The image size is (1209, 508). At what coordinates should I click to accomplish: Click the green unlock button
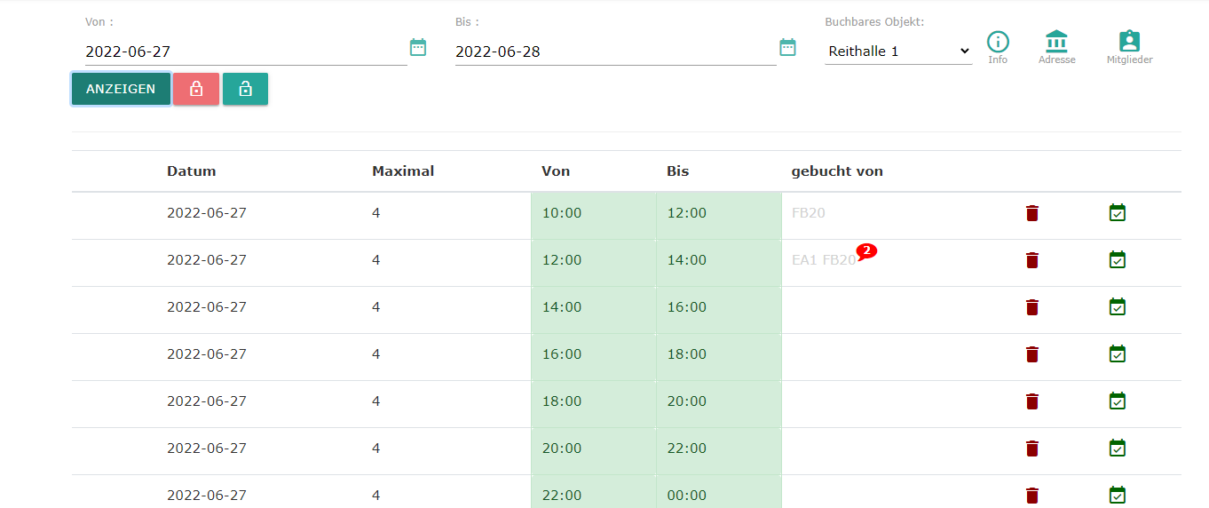click(245, 89)
